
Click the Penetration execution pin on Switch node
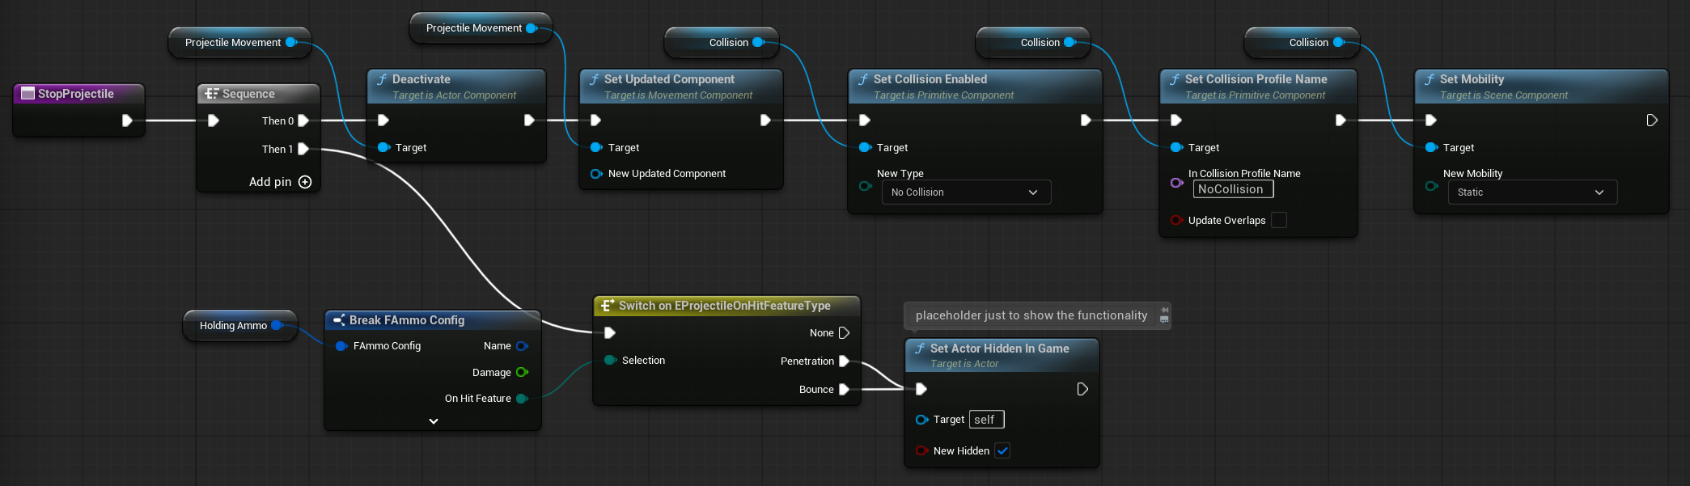click(844, 361)
